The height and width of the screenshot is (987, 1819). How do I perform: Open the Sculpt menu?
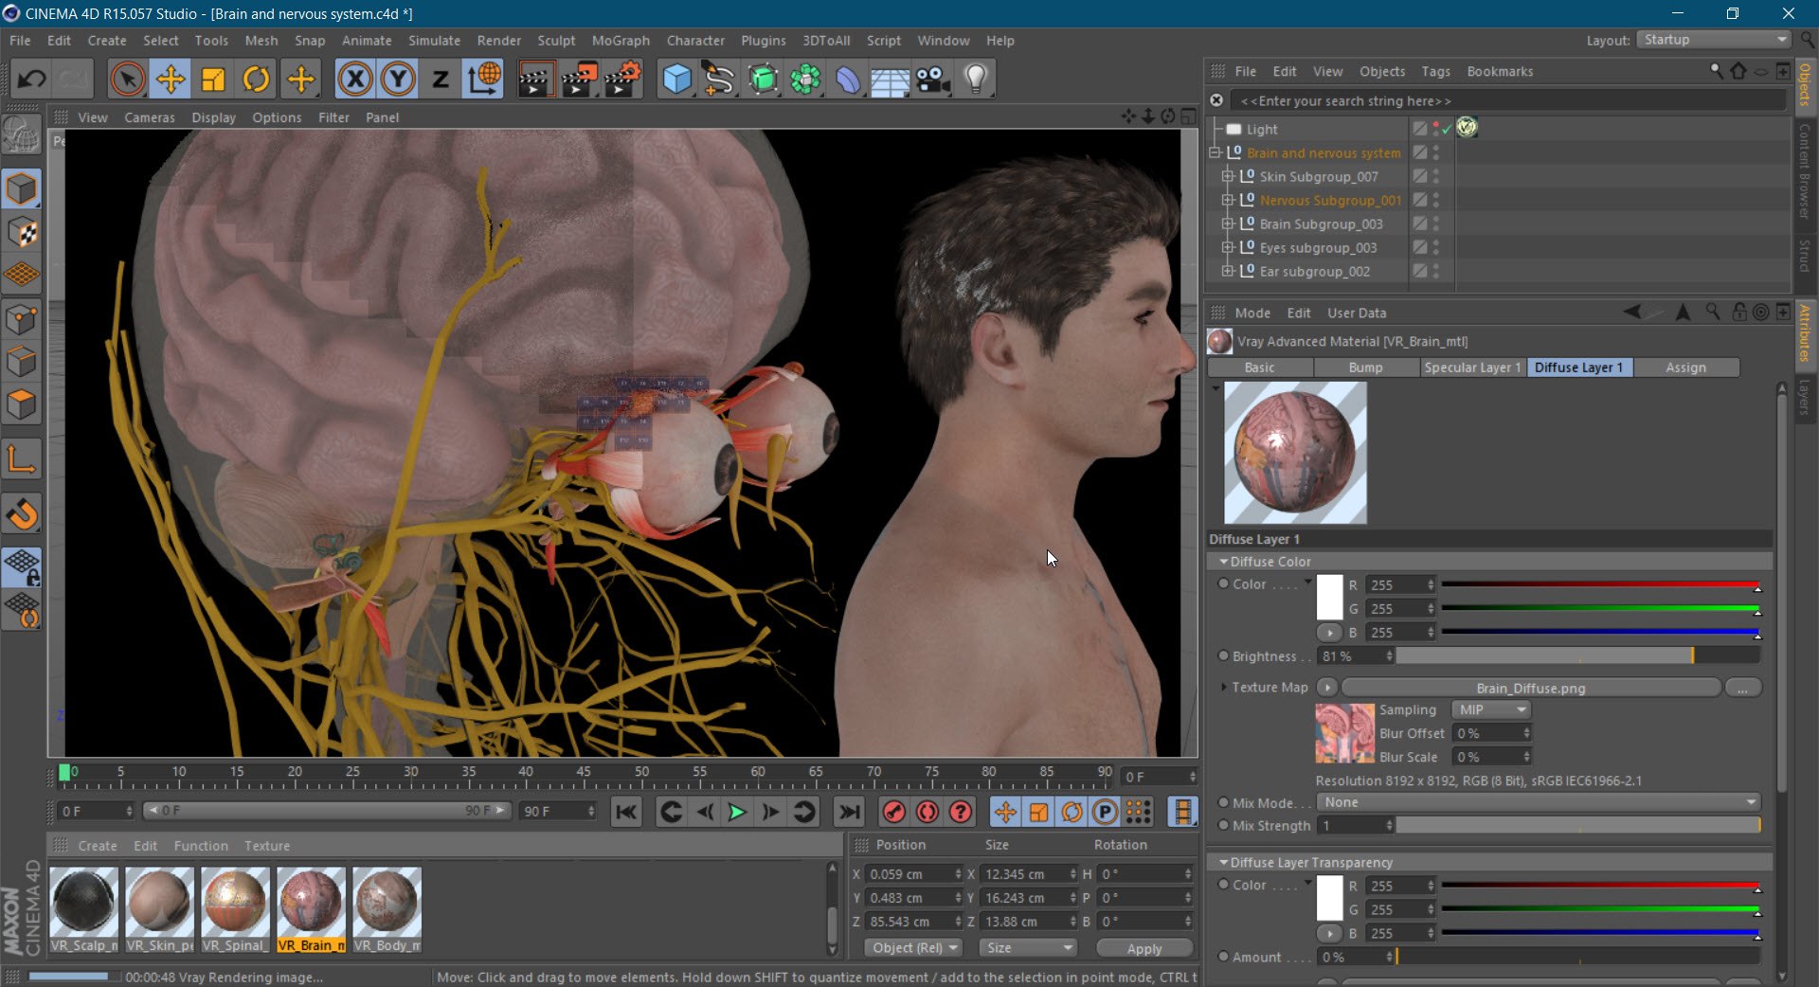556,41
